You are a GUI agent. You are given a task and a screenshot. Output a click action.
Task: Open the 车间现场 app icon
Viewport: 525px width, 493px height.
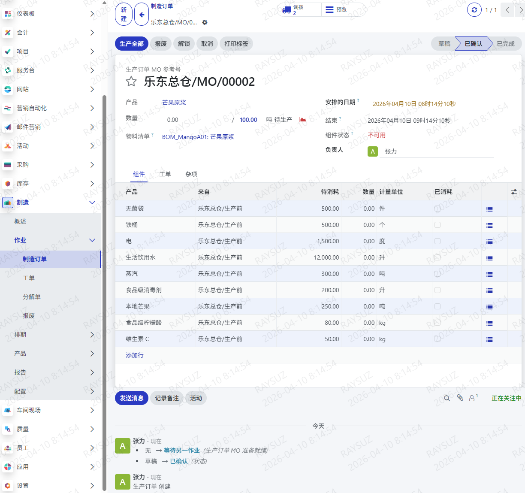[x=8, y=410]
